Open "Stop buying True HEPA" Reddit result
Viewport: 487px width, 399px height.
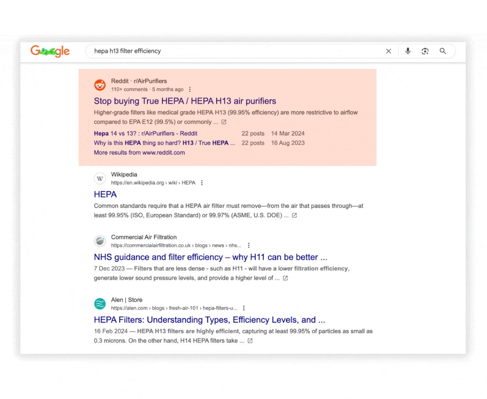pos(184,101)
